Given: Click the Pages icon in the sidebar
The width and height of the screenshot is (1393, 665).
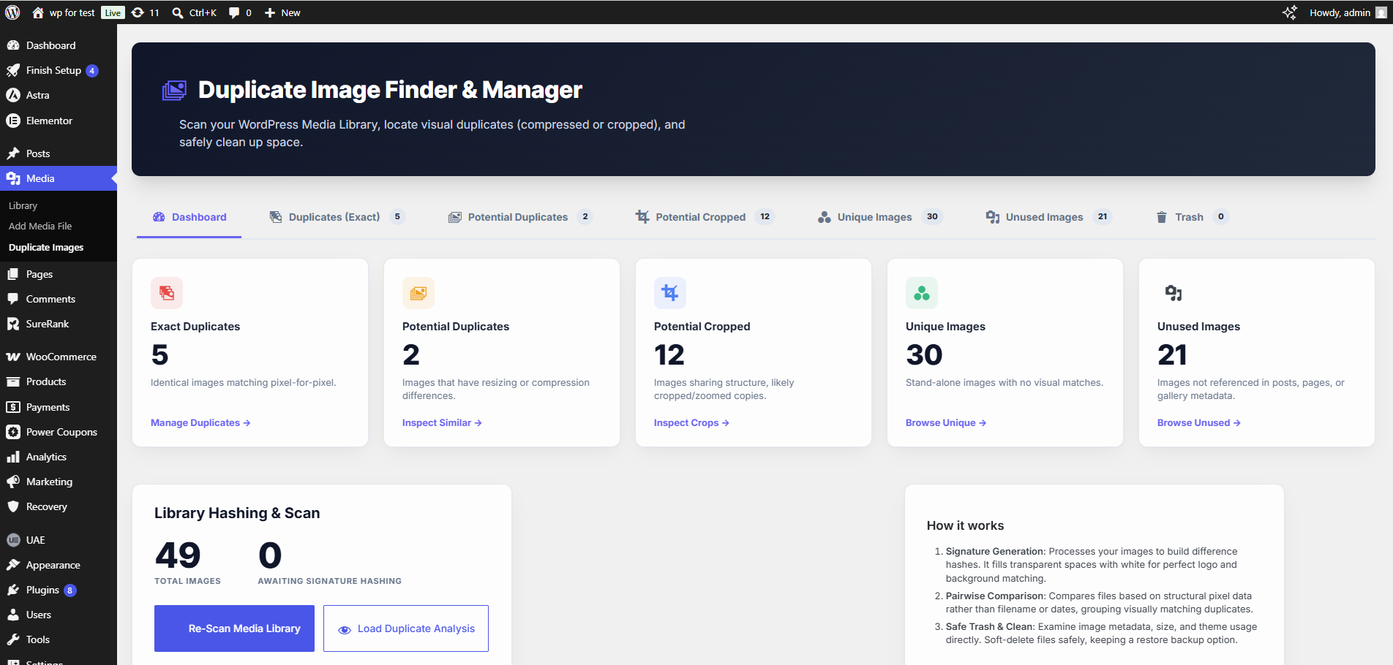Looking at the screenshot, I should [13, 274].
